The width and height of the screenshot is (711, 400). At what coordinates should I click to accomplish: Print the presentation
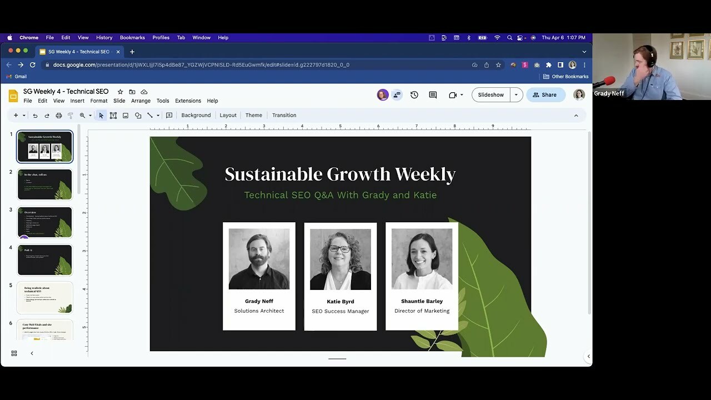point(59,115)
